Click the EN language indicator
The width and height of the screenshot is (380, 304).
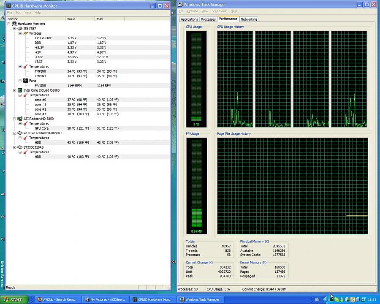[x=317, y=299]
